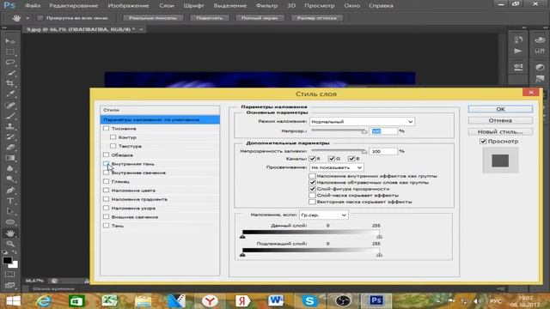Image resolution: width=550 pixels, height=309 pixels.
Task: Enable the Текстура checkbox
Action: pyautogui.click(x=113, y=146)
